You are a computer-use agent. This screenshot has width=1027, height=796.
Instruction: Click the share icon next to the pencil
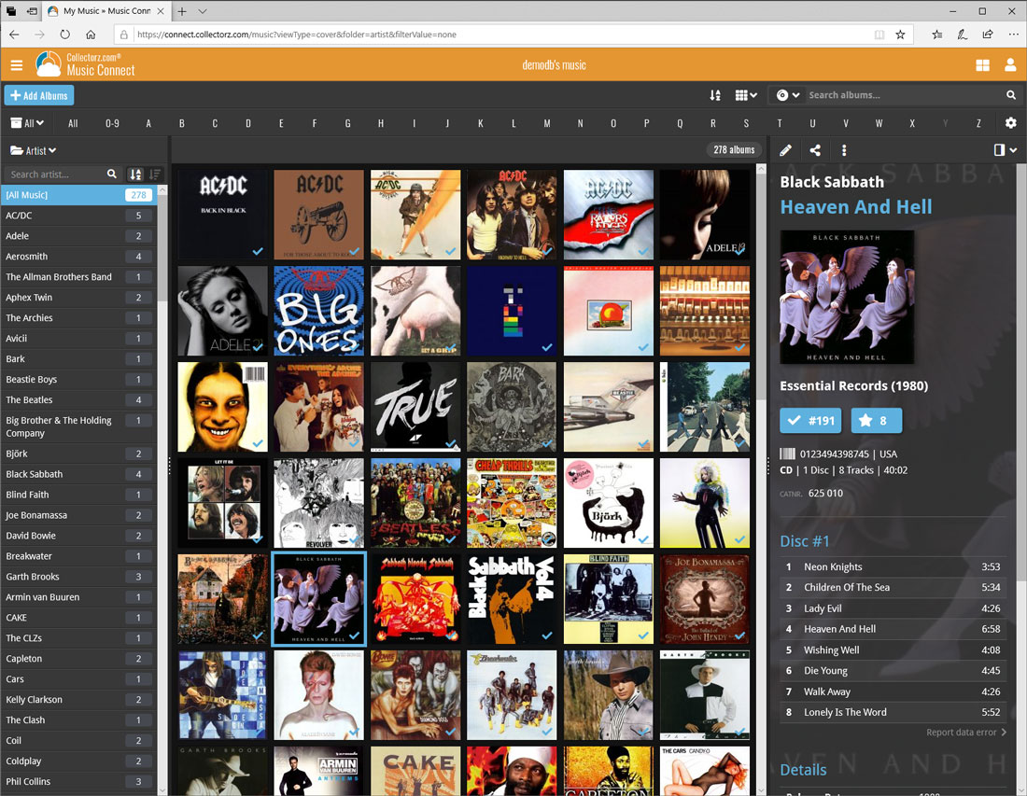pyautogui.click(x=814, y=149)
